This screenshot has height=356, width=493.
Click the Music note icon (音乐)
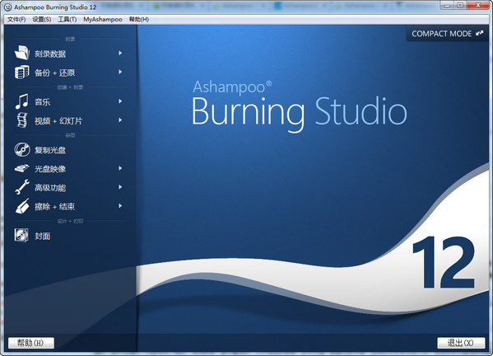[21, 101]
